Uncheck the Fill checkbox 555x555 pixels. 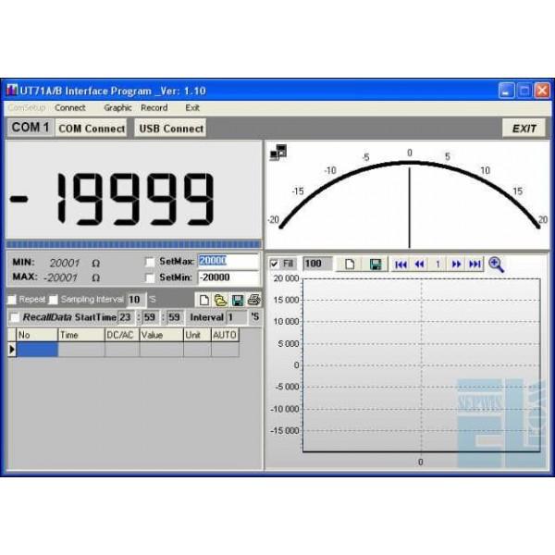tap(274, 264)
